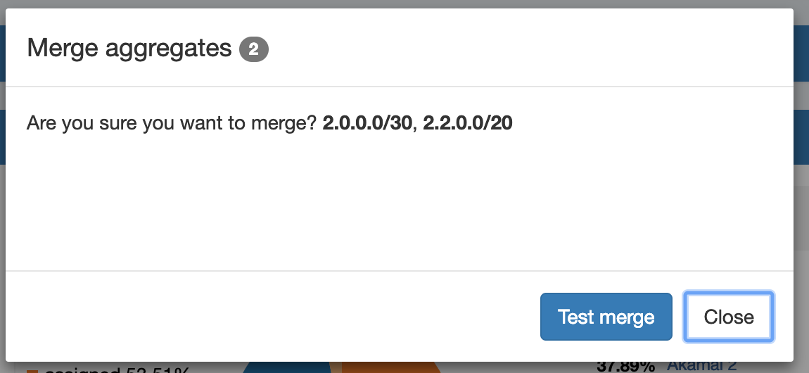Close the Merge aggregates dialog

[729, 317]
